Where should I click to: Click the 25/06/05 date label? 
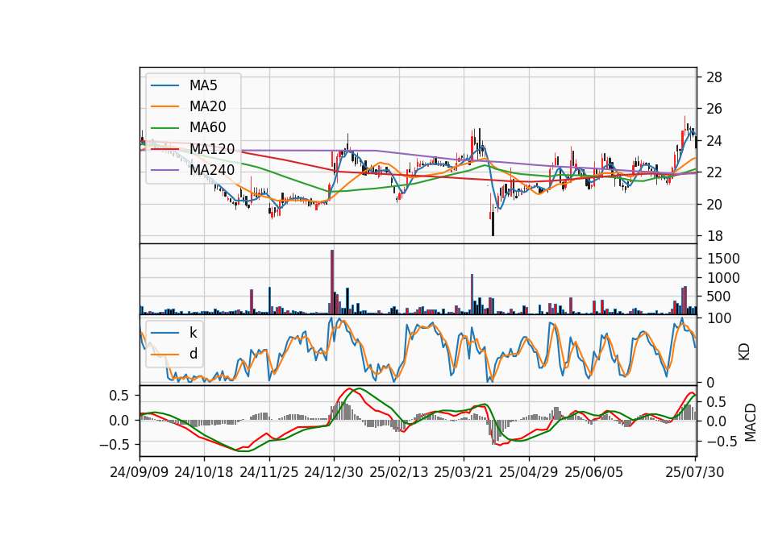594,472
